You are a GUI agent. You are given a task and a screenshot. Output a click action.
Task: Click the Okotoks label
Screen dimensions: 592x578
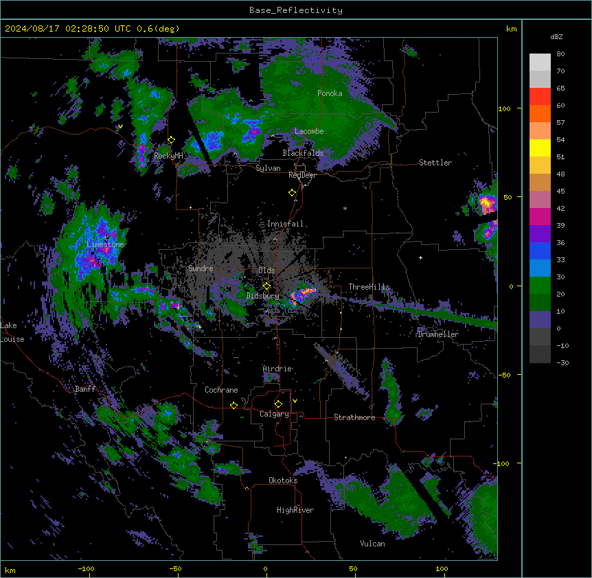click(283, 481)
